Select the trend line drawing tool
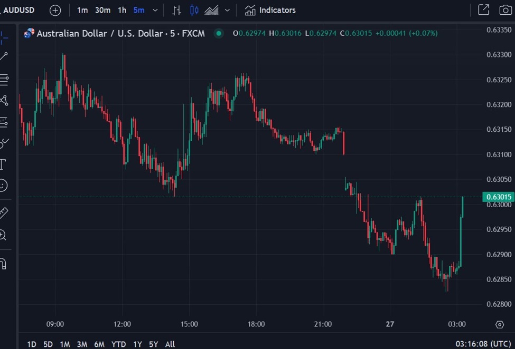Viewport: 515px width, 349px height. [x=4, y=56]
